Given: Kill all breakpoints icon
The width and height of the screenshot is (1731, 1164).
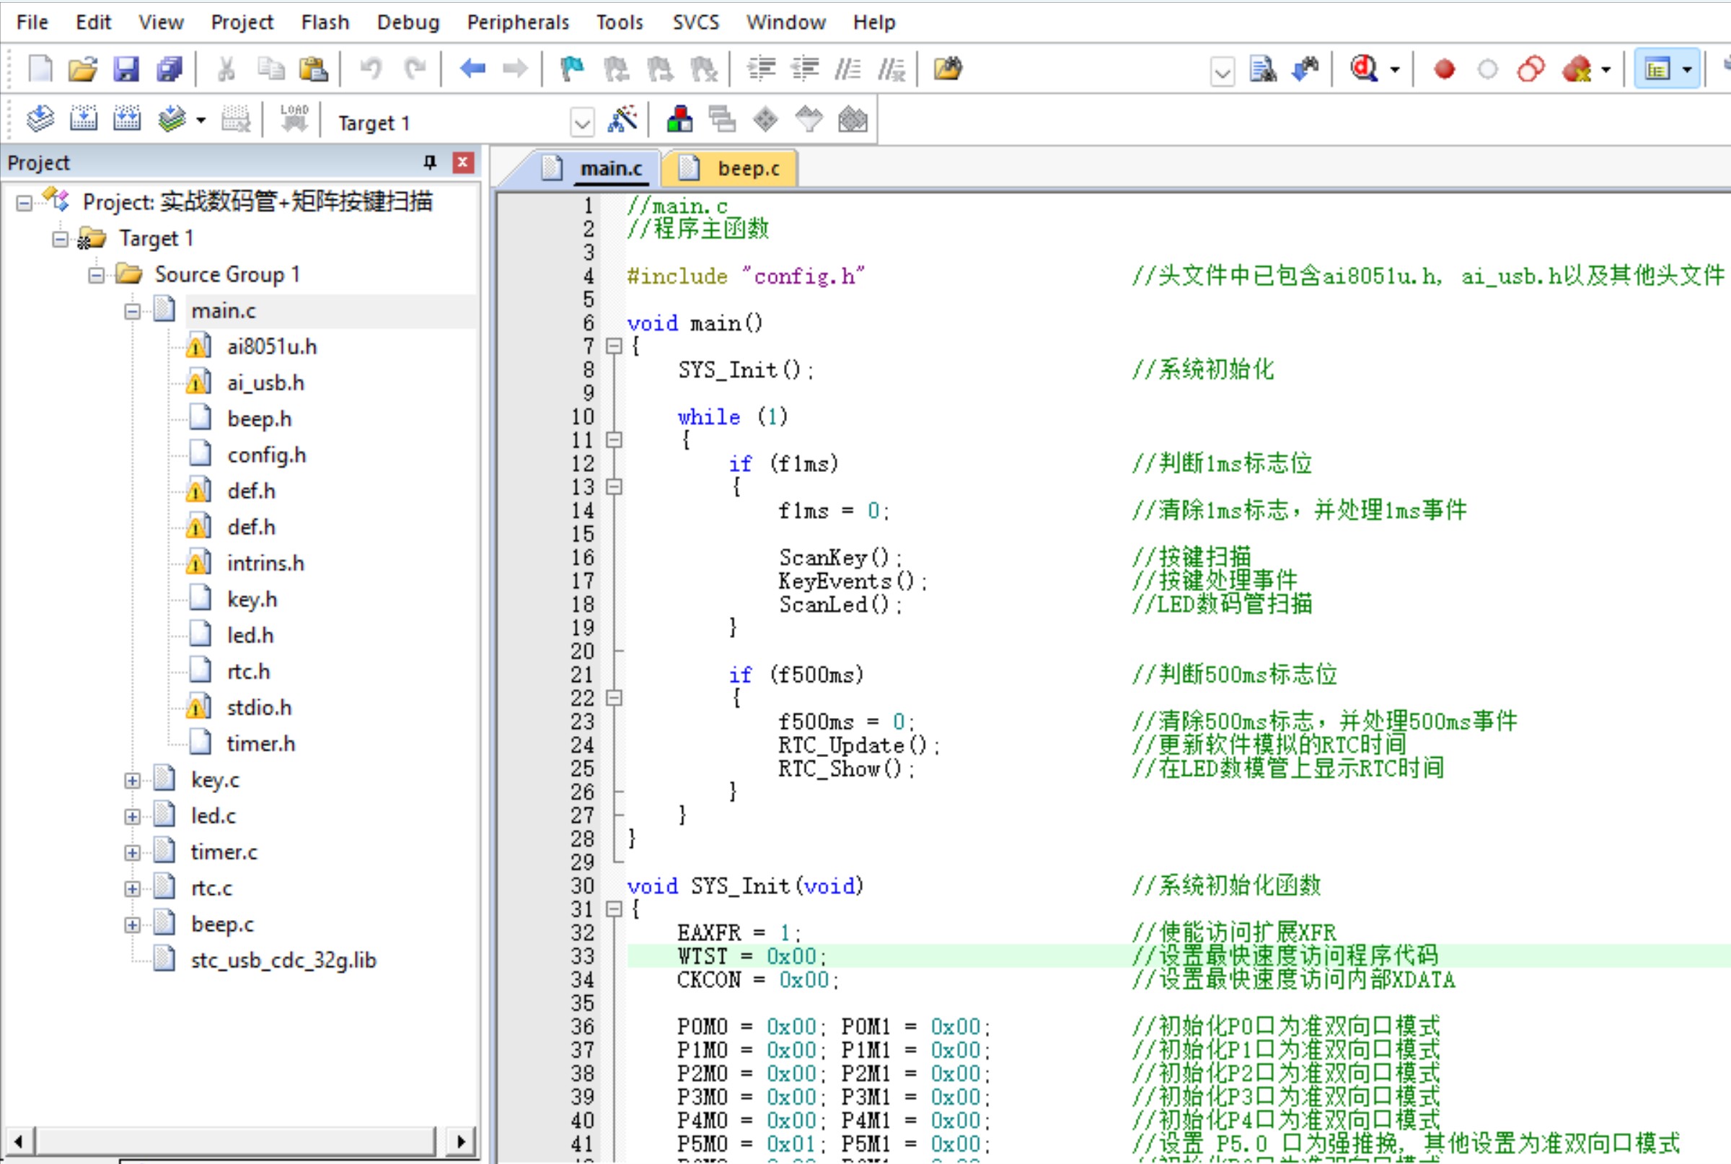Looking at the screenshot, I should coord(1577,69).
